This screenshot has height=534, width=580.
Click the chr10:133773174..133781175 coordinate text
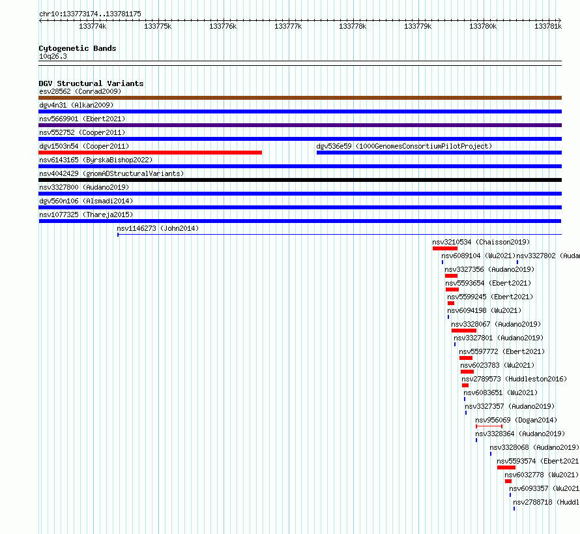pos(90,14)
